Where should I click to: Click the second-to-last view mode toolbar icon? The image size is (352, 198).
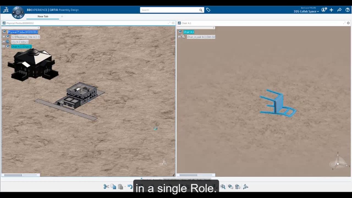238,187
